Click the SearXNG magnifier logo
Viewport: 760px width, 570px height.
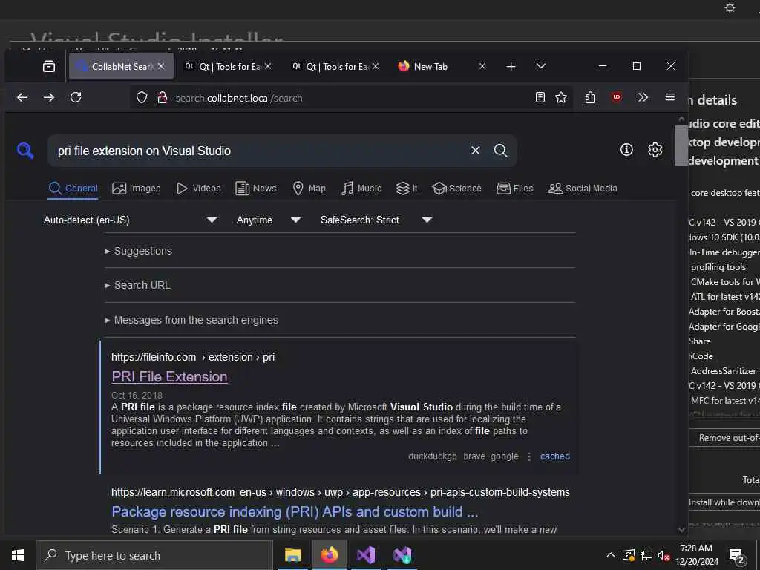(25, 151)
